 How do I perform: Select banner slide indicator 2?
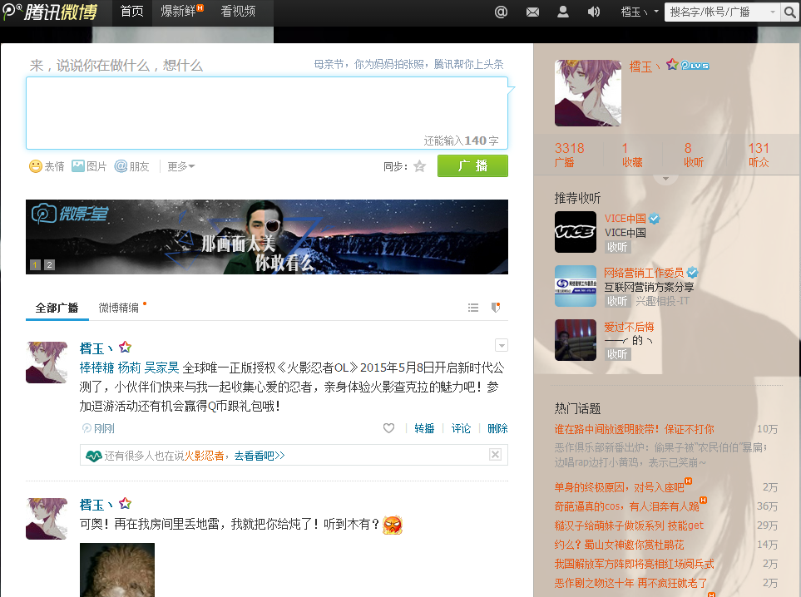(49, 264)
